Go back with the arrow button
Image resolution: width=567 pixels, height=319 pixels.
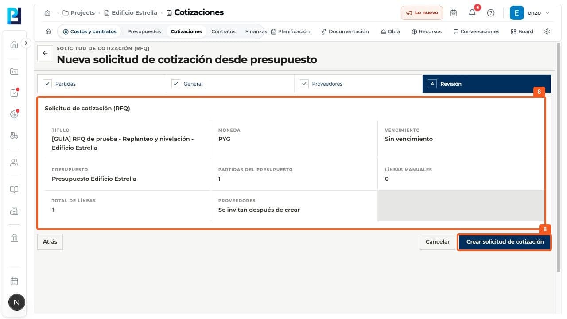point(45,53)
